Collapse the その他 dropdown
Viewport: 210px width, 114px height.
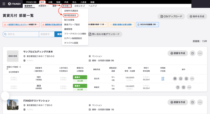66,6
